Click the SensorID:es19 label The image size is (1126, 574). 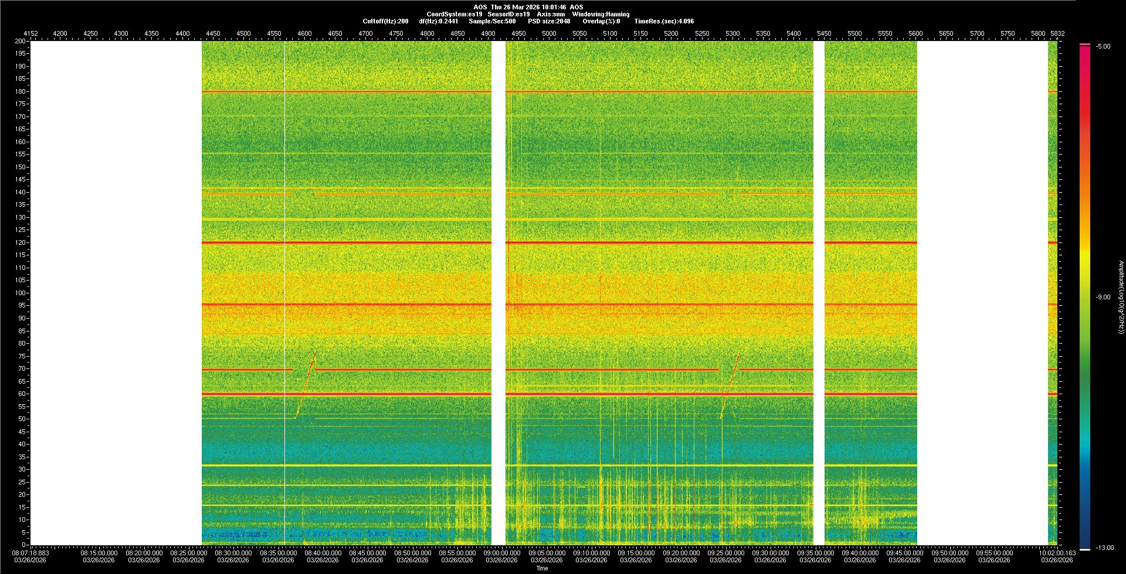point(508,14)
